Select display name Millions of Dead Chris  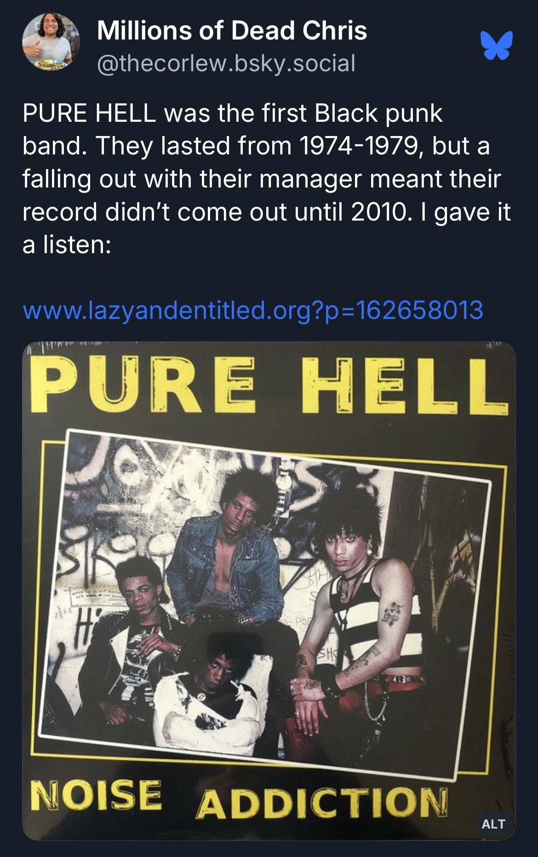(x=232, y=31)
